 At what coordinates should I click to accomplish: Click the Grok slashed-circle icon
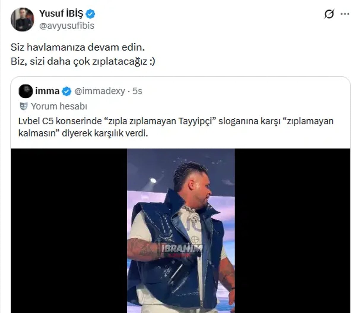329,14
